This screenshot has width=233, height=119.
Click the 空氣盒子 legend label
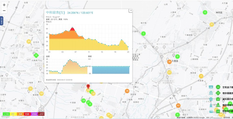pos(227,87)
